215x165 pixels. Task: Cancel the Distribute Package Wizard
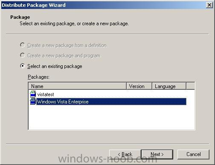pos(193,154)
